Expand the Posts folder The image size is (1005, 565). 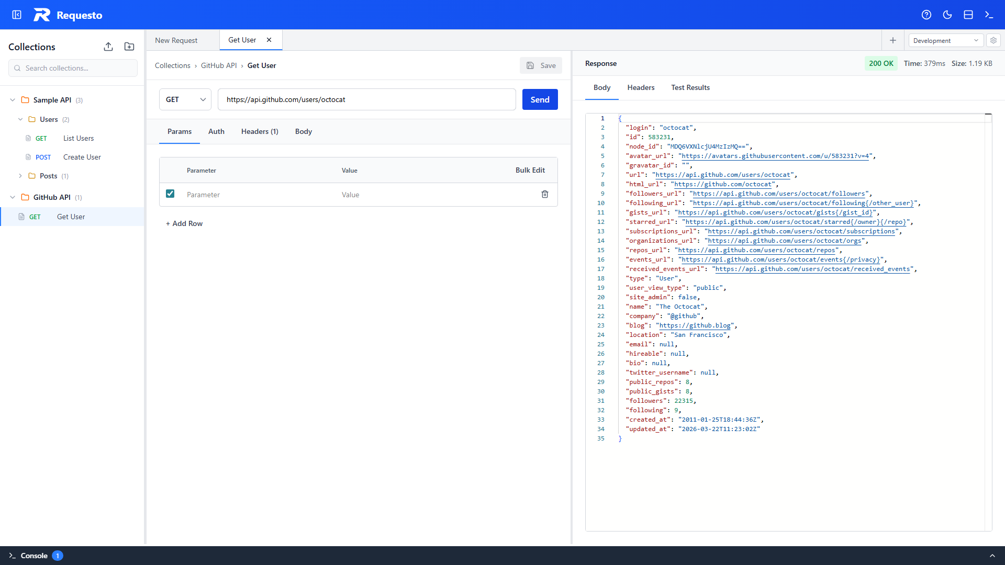point(20,176)
